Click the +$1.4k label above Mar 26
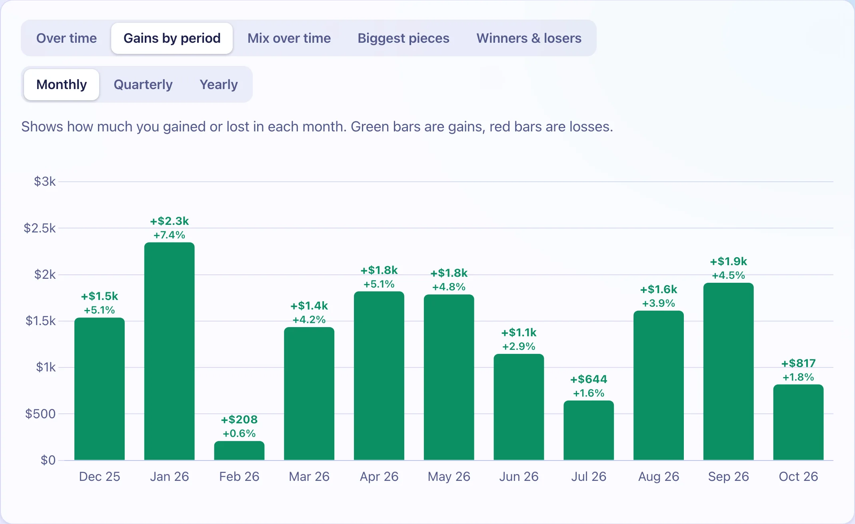855x524 pixels. (x=309, y=306)
